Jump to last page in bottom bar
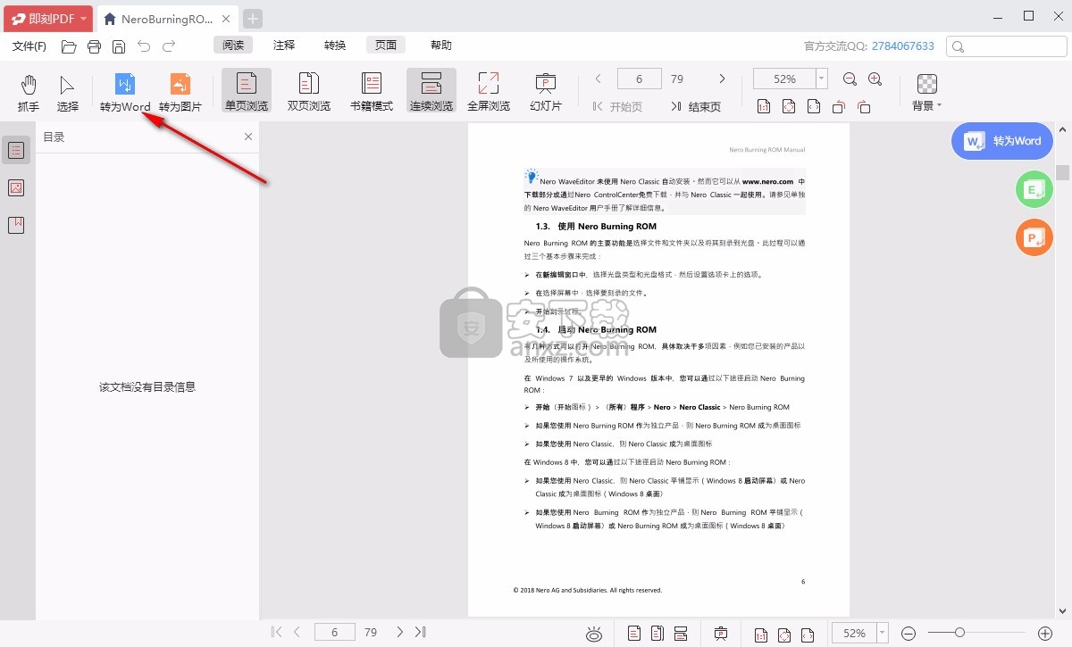 tap(421, 633)
